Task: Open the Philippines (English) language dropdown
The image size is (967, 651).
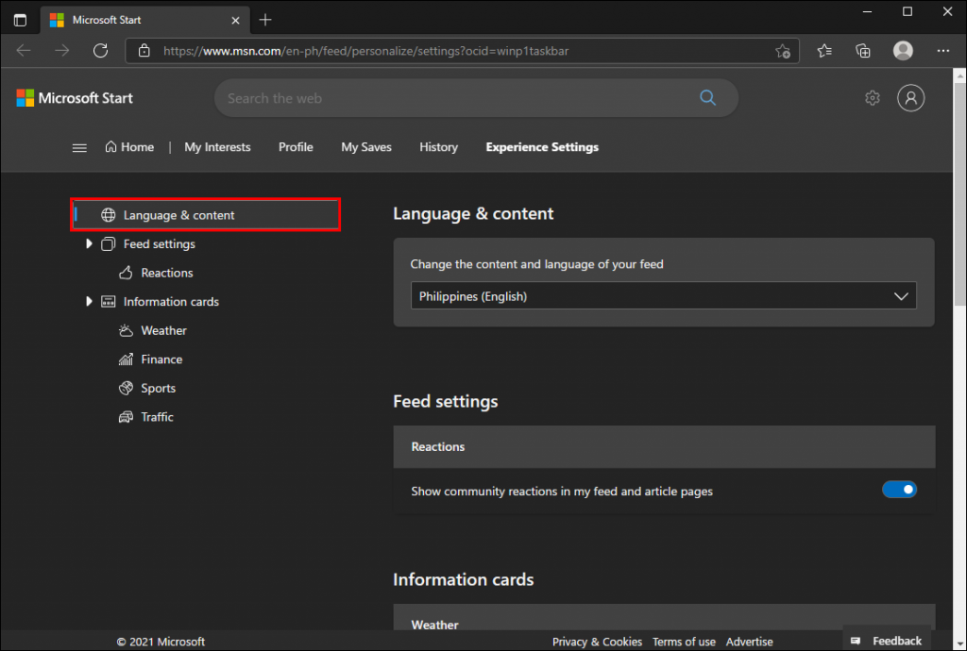Action: pyautogui.click(x=664, y=295)
